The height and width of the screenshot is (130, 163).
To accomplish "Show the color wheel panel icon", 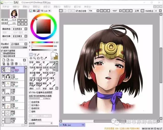I will click(31, 11).
